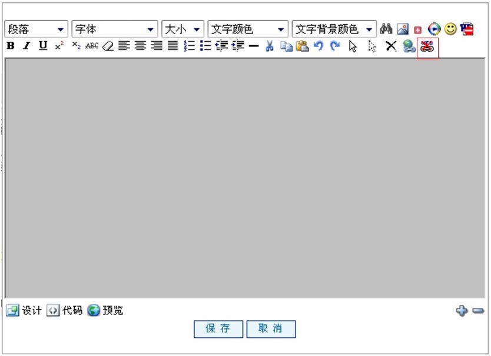The height and width of the screenshot is (356, 491).
Task: Toggle superscript formatting
Action: pos(59,46)
